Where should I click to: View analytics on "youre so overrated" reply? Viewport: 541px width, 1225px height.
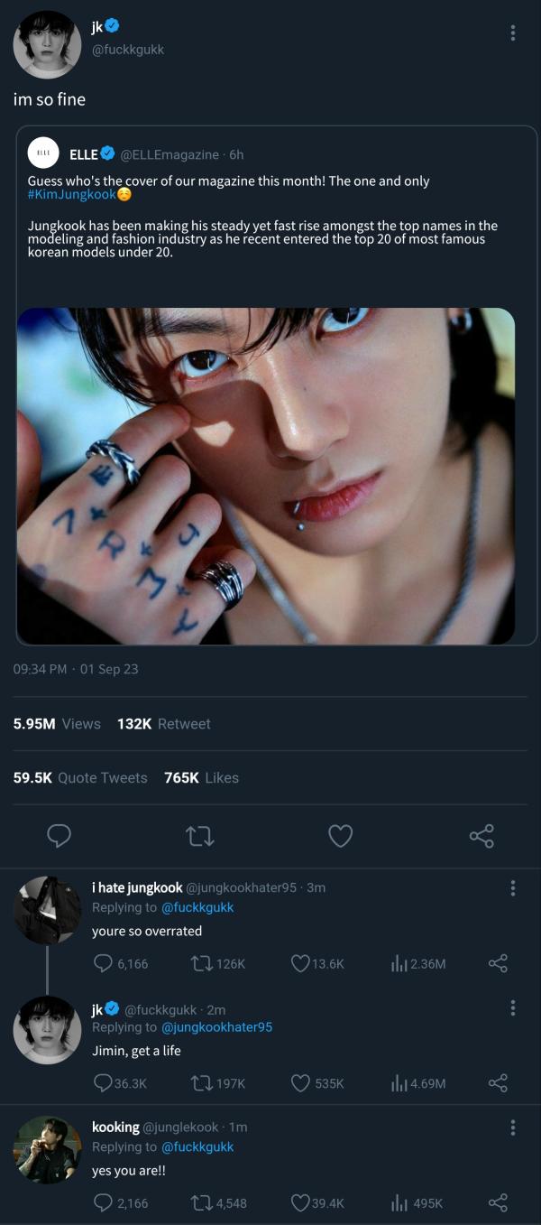pos(399,963)
